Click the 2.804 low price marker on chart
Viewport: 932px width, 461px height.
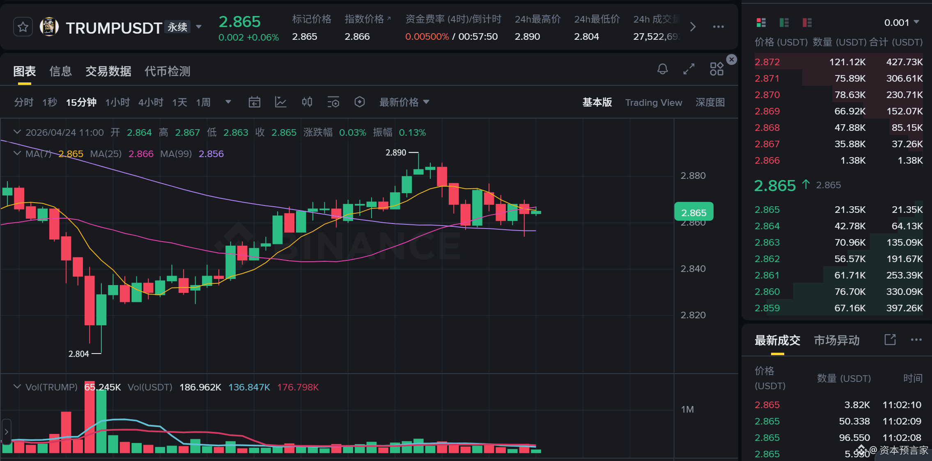pos(78,354)
